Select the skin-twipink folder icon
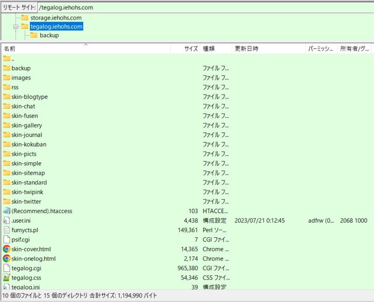 (7, 192)
